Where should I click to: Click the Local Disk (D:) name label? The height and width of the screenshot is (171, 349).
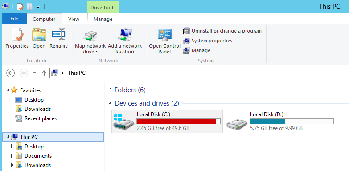pos(267,114)
